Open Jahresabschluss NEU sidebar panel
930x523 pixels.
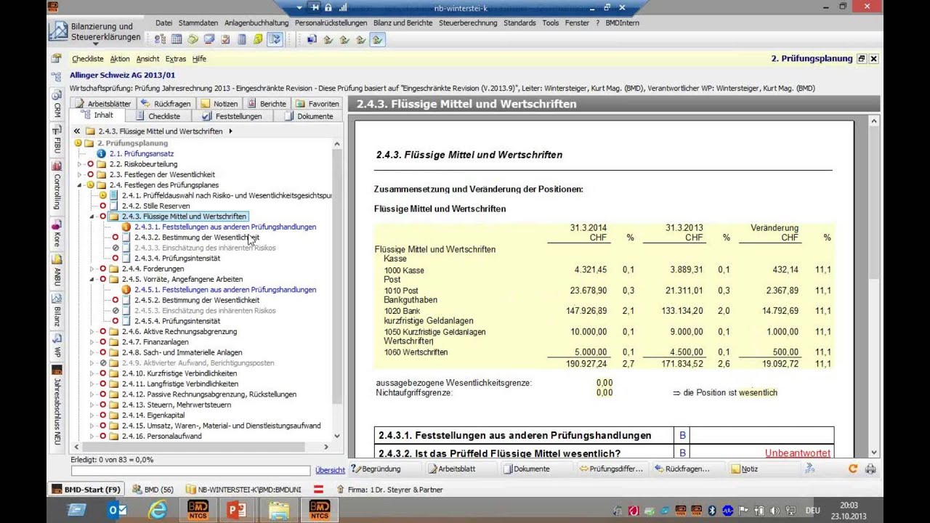pos(57,405)
